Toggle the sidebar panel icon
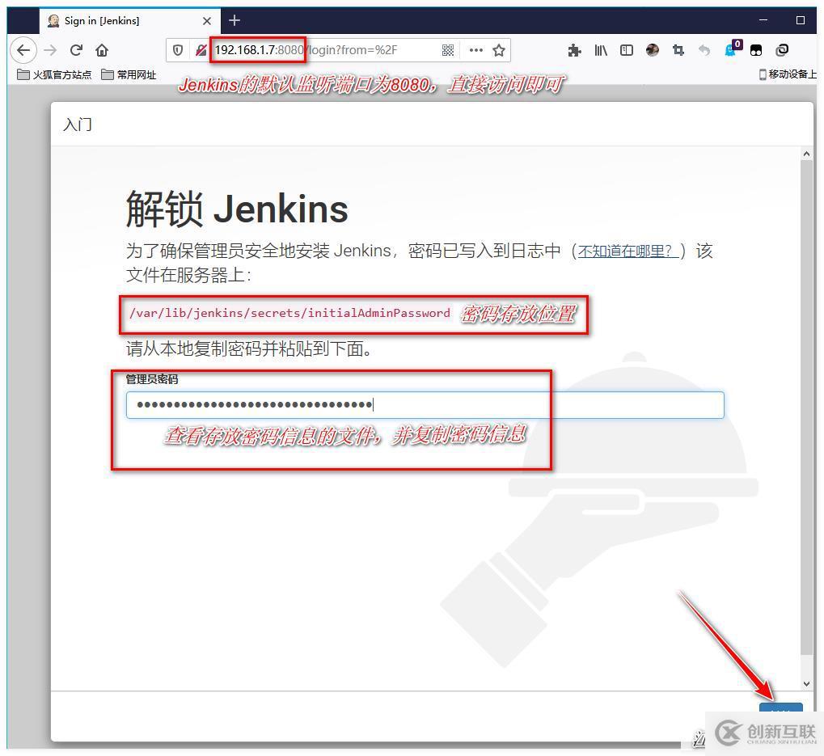Viewport: 824px width, 756px height. (627, 50)
